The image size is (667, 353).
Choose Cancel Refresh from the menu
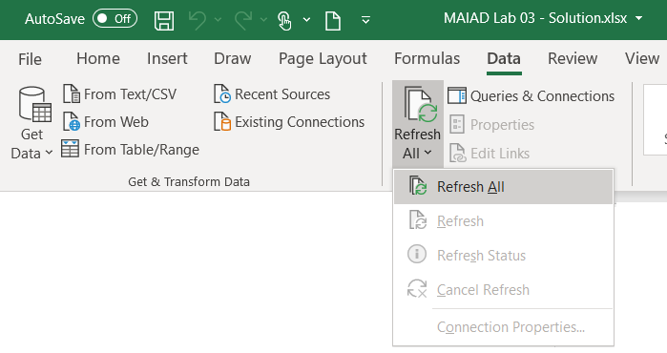click(x=503, y=290)
